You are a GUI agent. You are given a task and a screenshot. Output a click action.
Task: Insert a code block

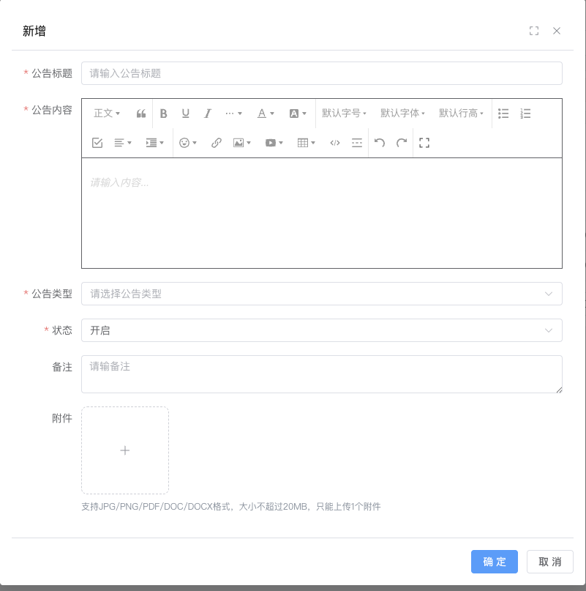[335, 143]
